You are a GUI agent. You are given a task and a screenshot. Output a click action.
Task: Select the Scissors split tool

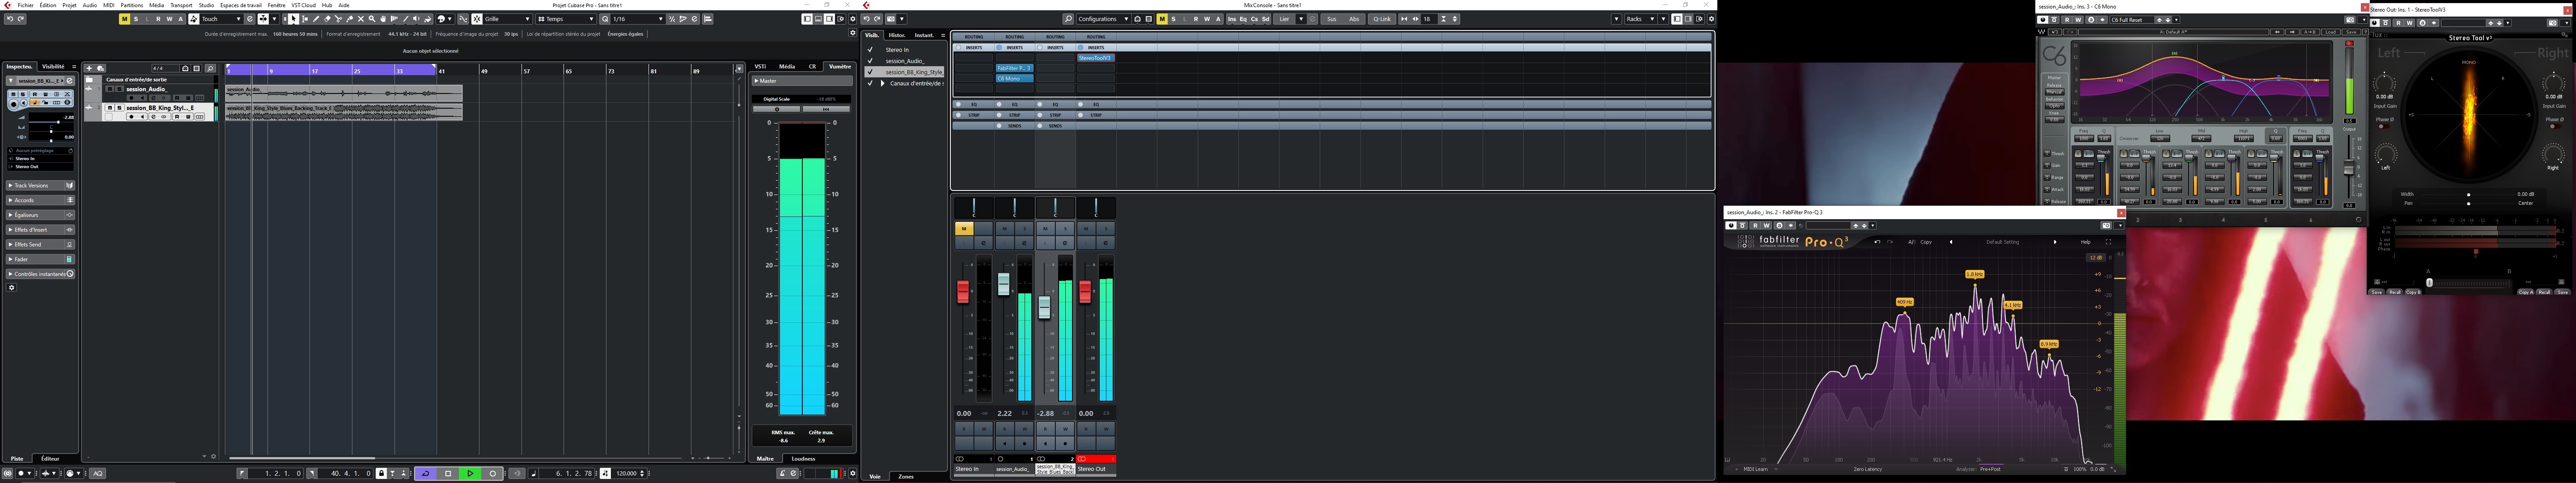point(338,19)
